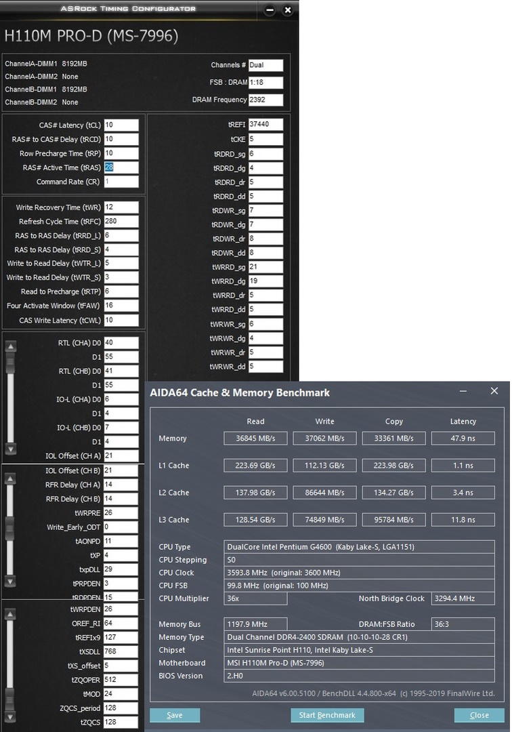
Task: Click the L1 Cache Read value 223.69 GB/s
Action: pos(255,466)
